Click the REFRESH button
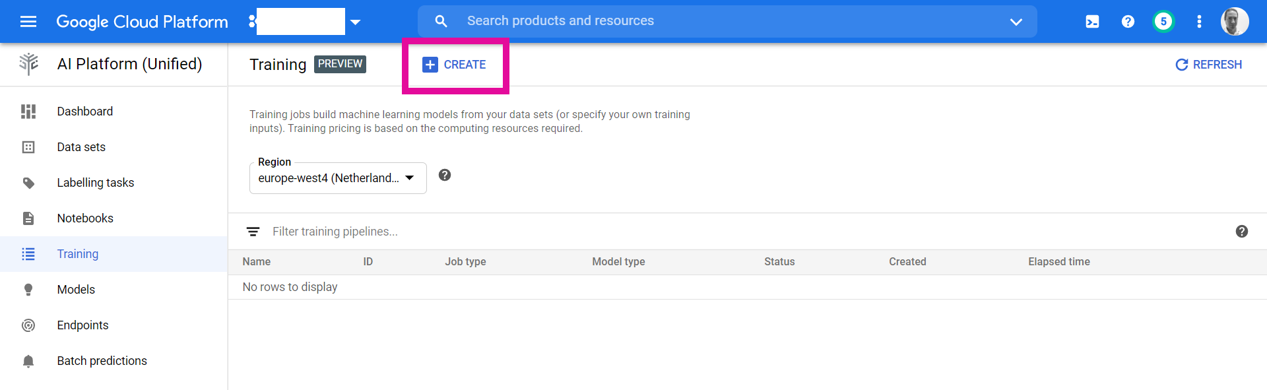 (x=1209, y=65)
